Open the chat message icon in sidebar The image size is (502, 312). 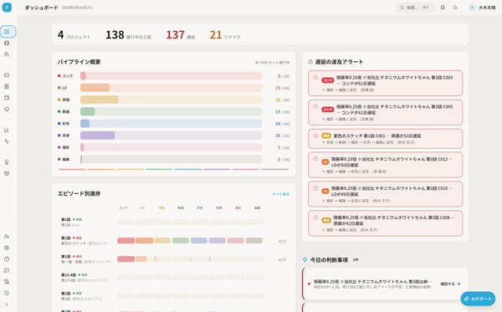[x=7, y=270]
